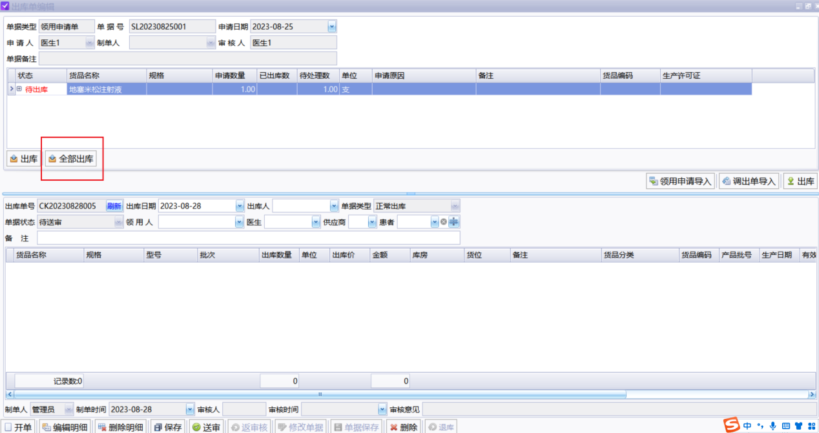819x433 pixels.
Task: Click the 出库单号 field CK20230828005
Action: tap(72, 206)
